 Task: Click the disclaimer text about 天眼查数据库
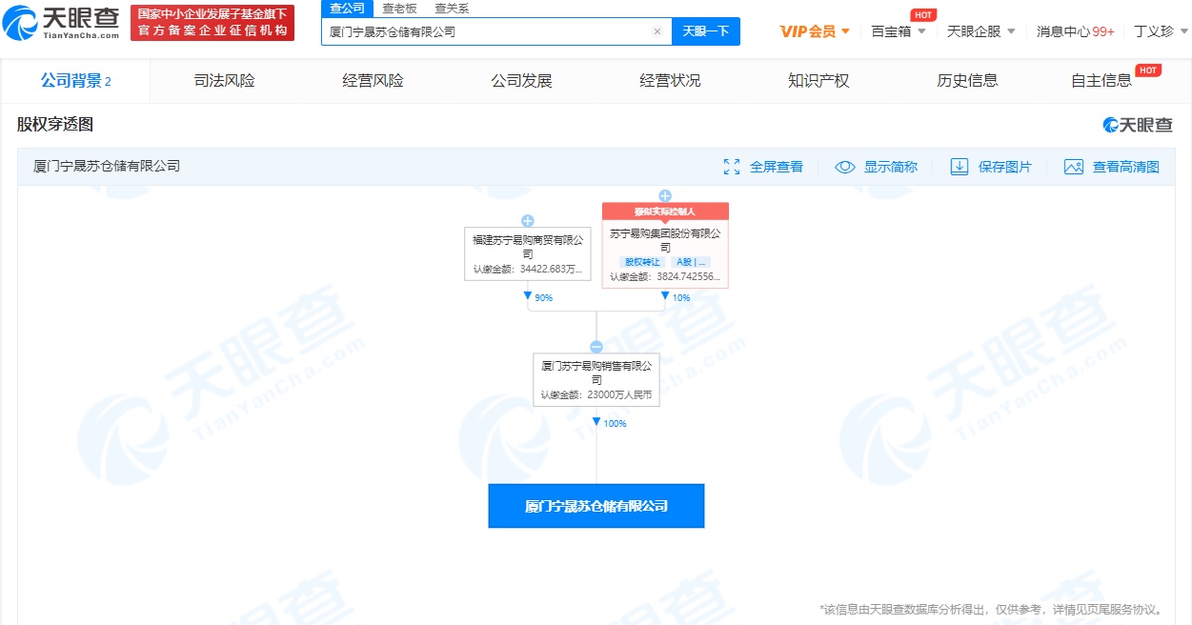tap(990, 609)
